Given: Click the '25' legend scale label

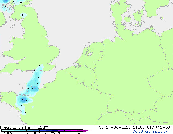Looking at the screenshot, I should [x=53, y=133].
